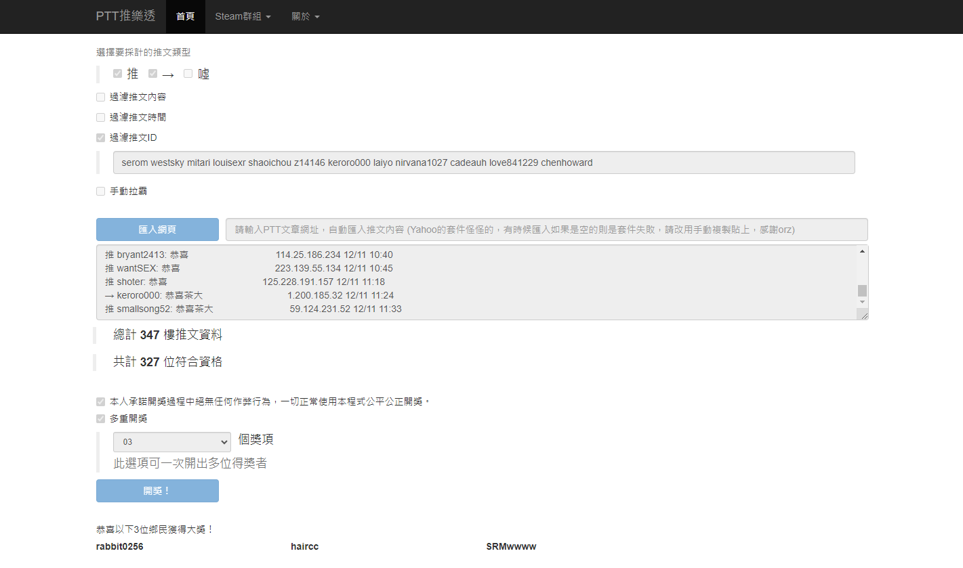Click the 個獎項 label
The image size is (963, 568).
click(256, 440)
